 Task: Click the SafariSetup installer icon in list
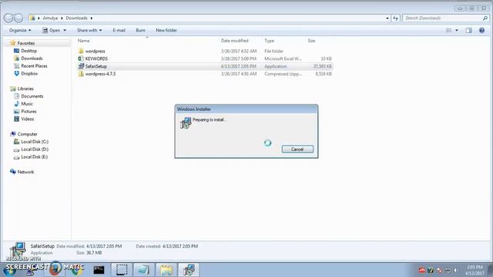click(x=81, y=66)
